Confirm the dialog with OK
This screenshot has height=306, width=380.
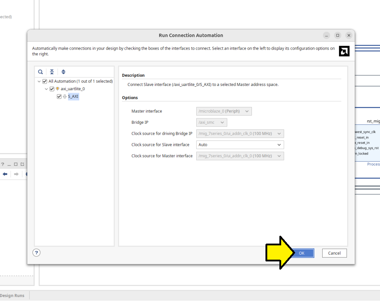click(302, 253)
